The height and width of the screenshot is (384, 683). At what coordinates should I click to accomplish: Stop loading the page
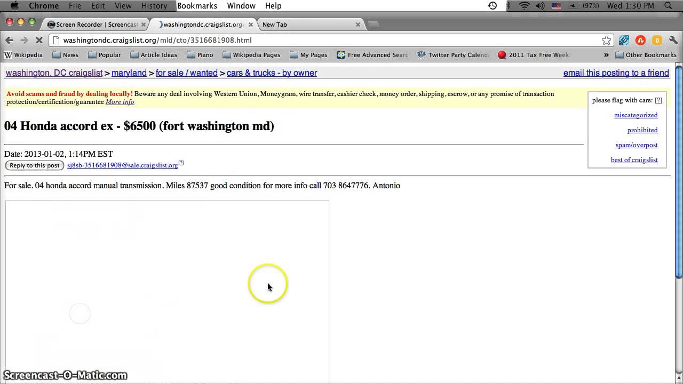point(39,40)
